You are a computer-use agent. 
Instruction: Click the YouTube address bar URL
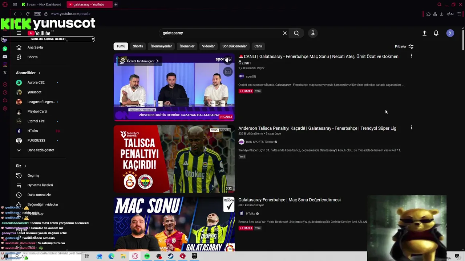coord(70,14)
